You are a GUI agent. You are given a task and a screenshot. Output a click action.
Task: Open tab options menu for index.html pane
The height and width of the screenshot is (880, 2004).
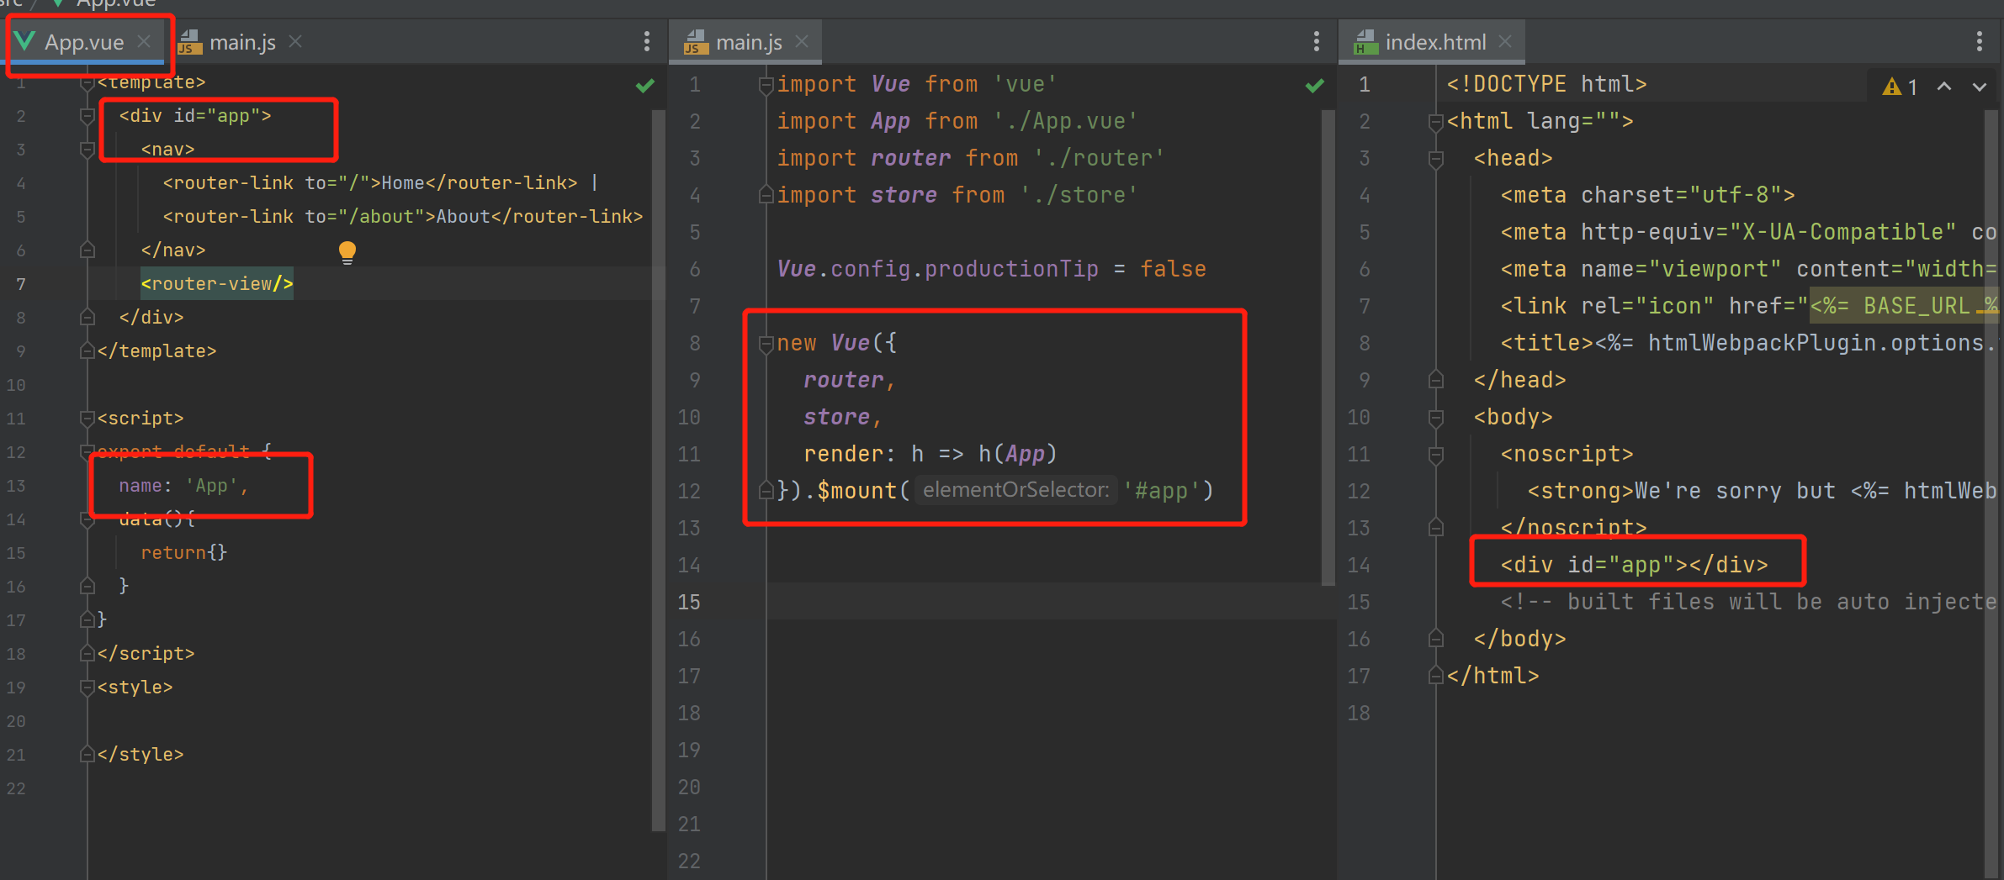pos(1980,41)
